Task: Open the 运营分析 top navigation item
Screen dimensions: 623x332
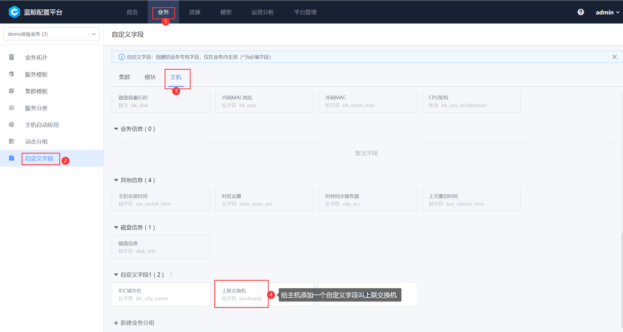Action: tap(263, 12)
